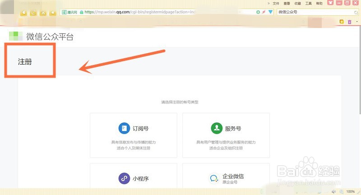The width and height of the screenshot is (361, 195).
Task: Click the 原企业号 subtitle text
Action: (x=230, y=182)
